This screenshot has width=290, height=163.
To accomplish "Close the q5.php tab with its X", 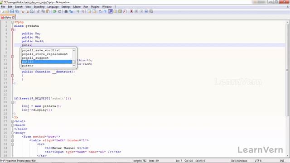I will tap(13, 17).
